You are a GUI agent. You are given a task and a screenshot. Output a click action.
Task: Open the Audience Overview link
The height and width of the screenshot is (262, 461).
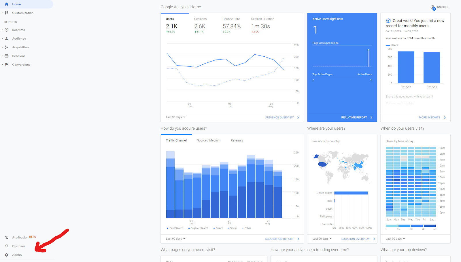point(282,117)
